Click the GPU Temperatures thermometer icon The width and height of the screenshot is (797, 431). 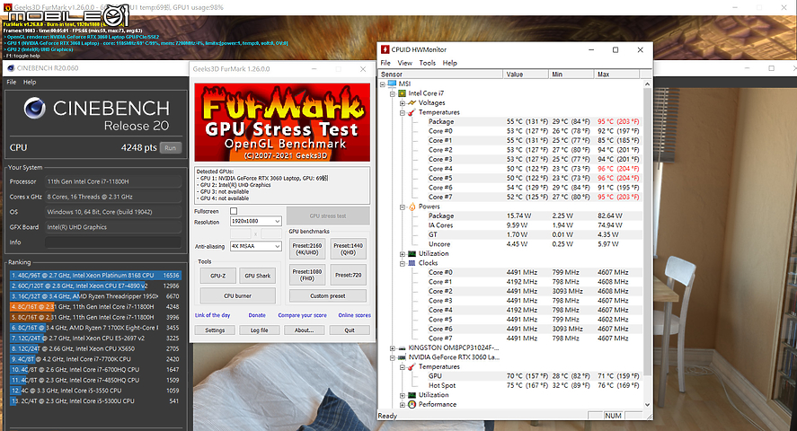pyautogui.click(x=412, y=366)
